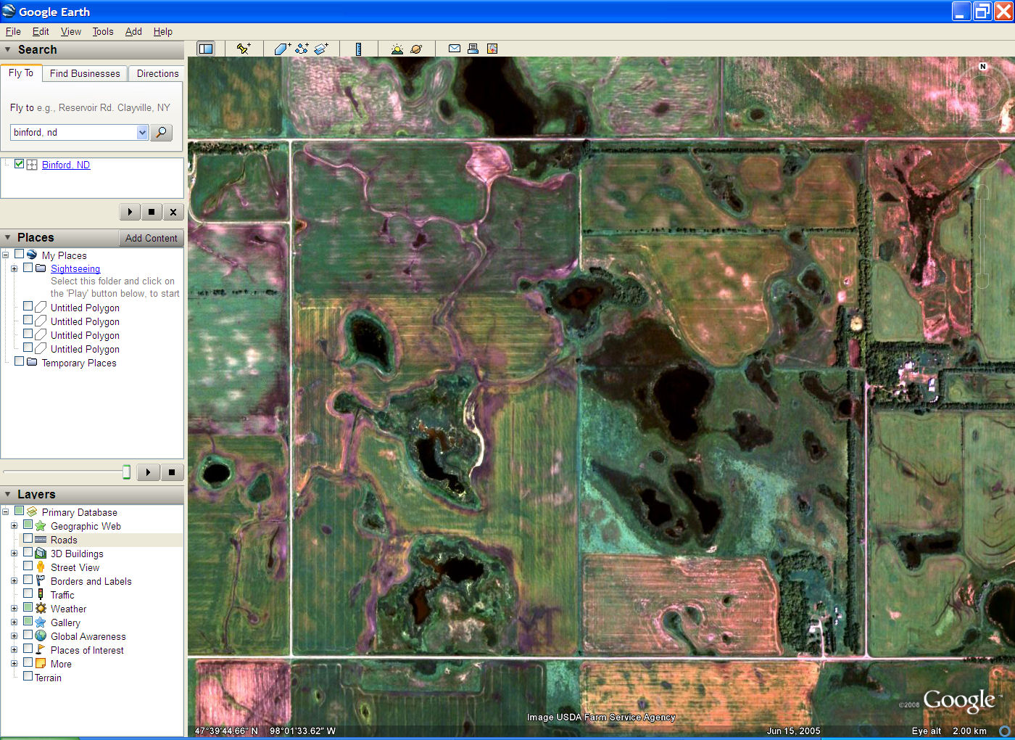Click the search magnifier button
Viewport: 1015px width, 740px height.
click(x=161, y=132)
